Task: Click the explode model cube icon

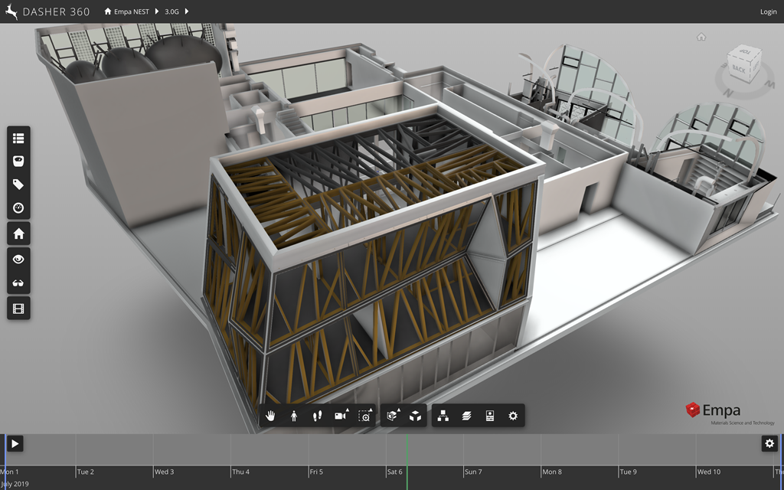Action: [415, 416]
